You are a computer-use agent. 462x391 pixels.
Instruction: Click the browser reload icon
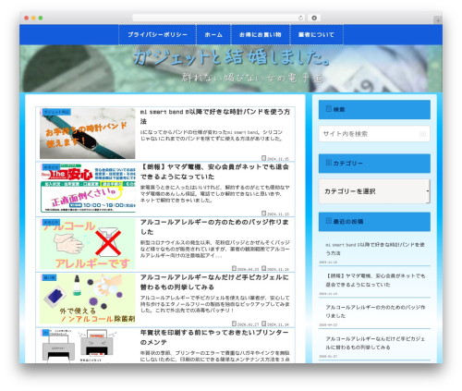pos(300,18)
